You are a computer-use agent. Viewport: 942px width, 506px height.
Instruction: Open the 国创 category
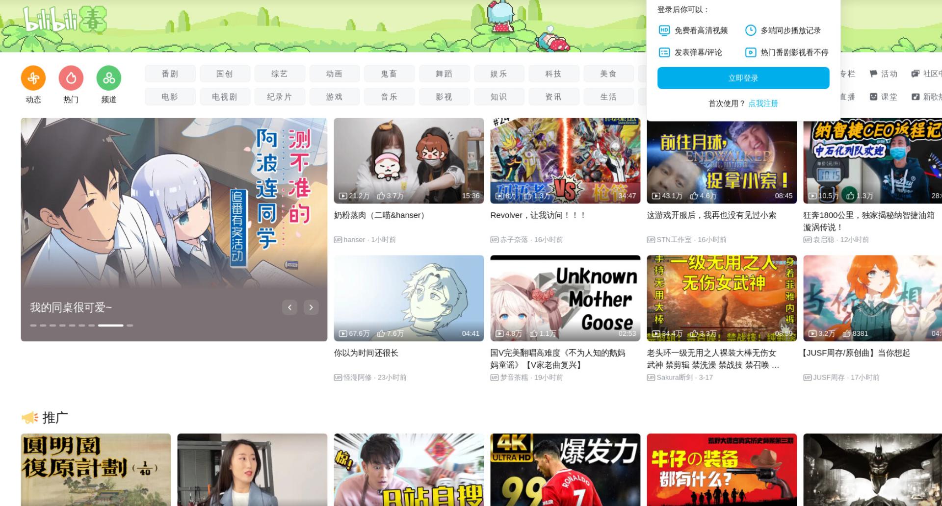pos(225,74)
